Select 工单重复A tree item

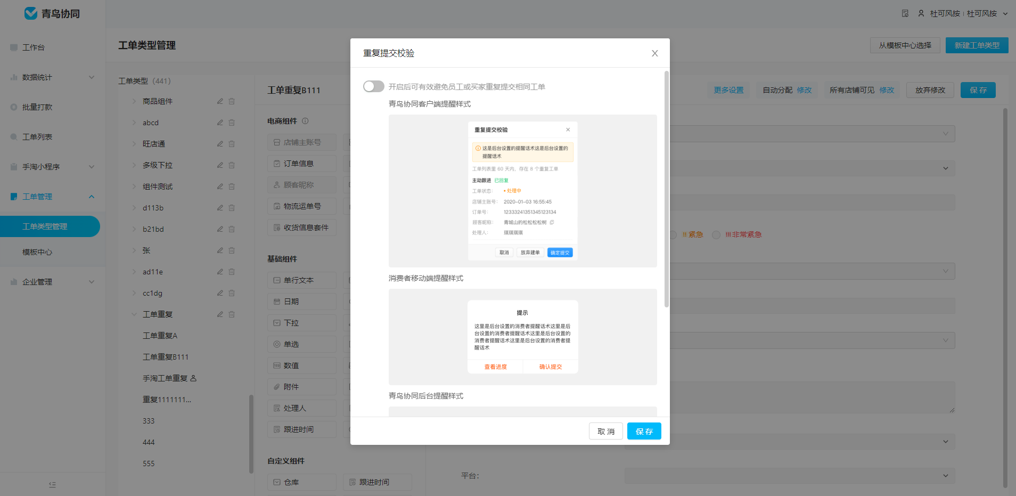pyautogui.click(x=160, y=336)
